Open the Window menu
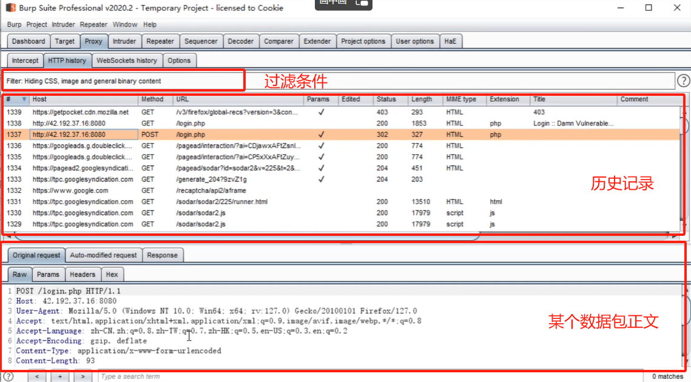The image size is (691, 382). (x=125, y=25)
